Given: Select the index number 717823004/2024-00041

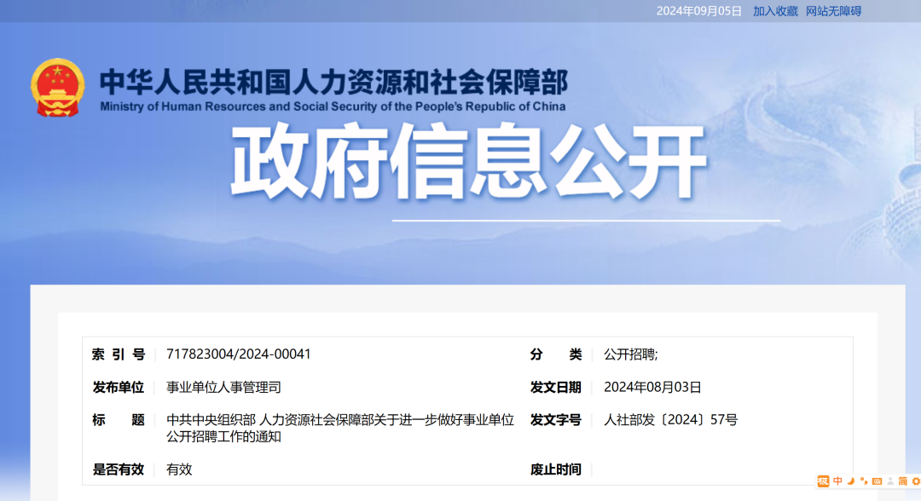Looking at the screenshot, I should click(239, 354).
